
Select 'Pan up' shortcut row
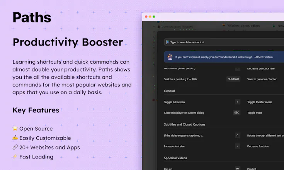(x=168, y=169)
